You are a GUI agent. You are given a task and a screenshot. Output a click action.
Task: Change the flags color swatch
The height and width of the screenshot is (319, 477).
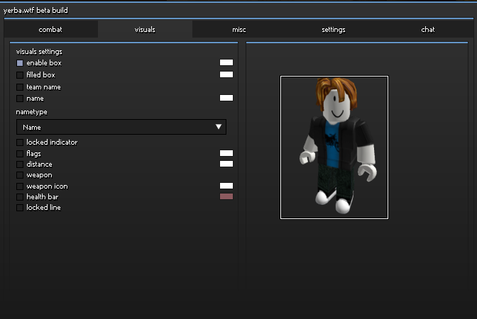tap(226, 153)
